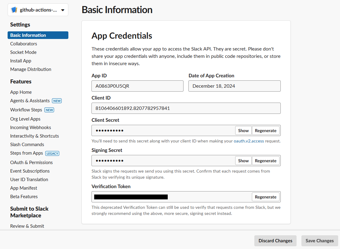The height and width of the screenshot is (249, 340).
Task: Click the Features sidebar heading
Action: pos(21,82)
